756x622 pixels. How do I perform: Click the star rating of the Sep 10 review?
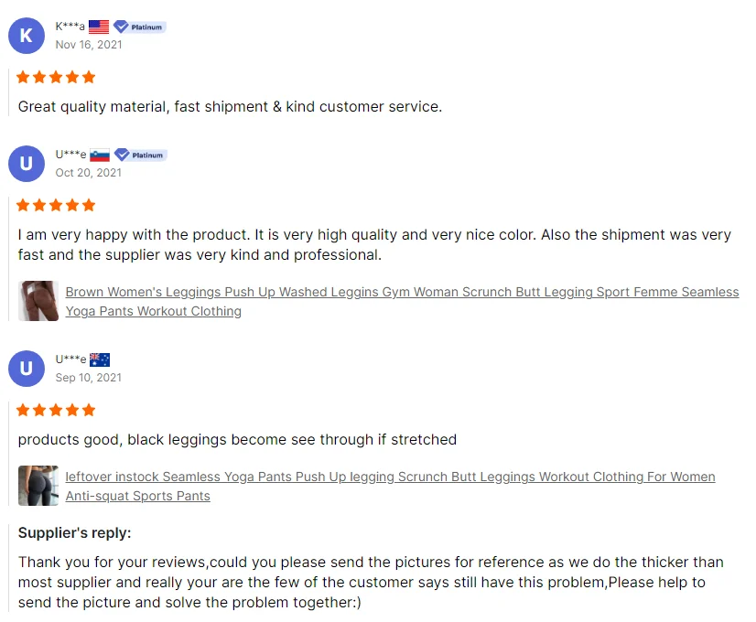56,410
